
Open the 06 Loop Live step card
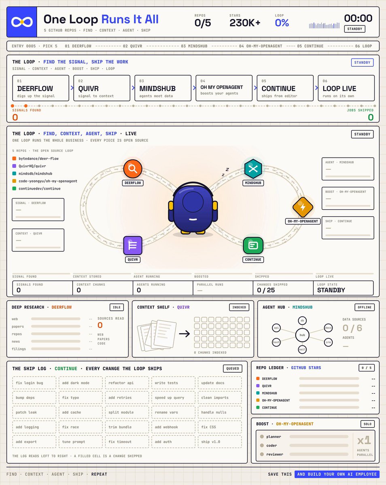(346, 88)
